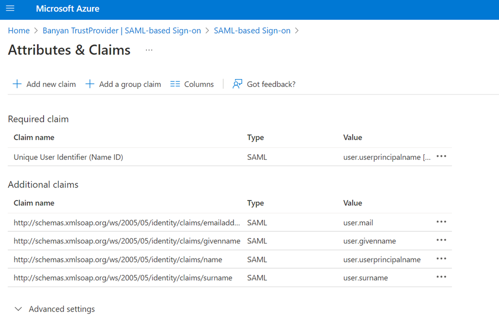Click the user.mail value
Image resolution: width=499 pixels, height=332 pixels.
[358, 223]
